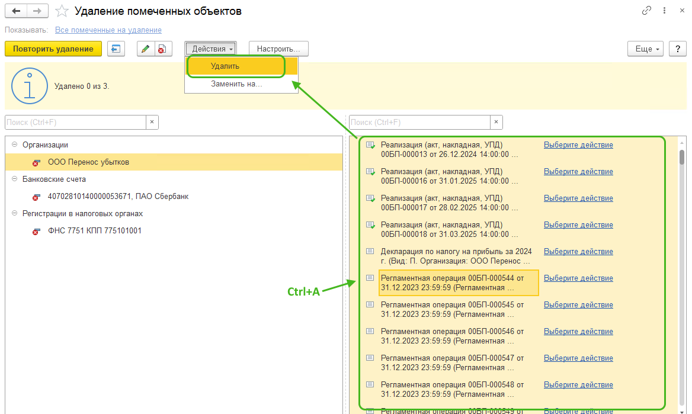The image size is (692, 414).
Task: Click the Все помеченные на удаление link
Action: click(108, 30)
